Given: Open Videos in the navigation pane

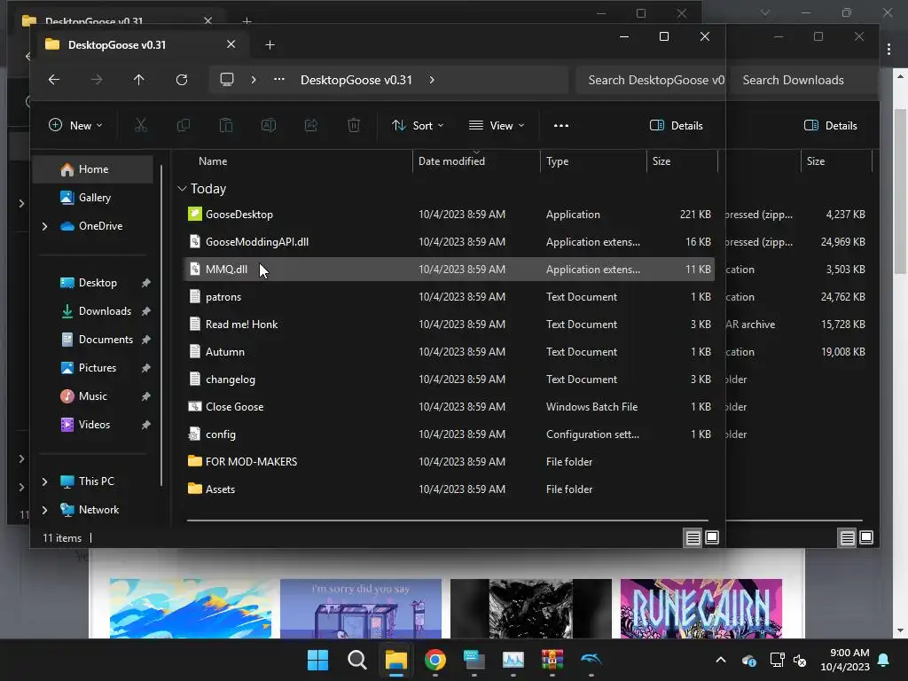Looking at the screenshot, I should coord(92,425).
